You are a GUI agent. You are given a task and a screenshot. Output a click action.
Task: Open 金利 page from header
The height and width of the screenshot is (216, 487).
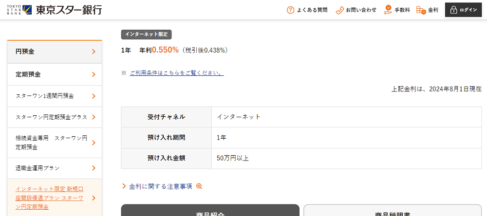(428, 10)
